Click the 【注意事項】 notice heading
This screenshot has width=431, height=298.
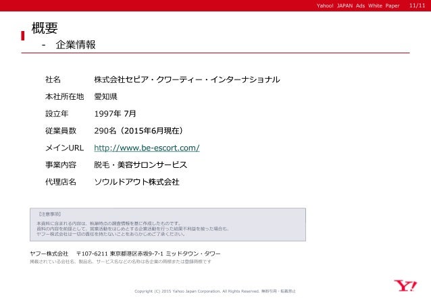[49, 214]
